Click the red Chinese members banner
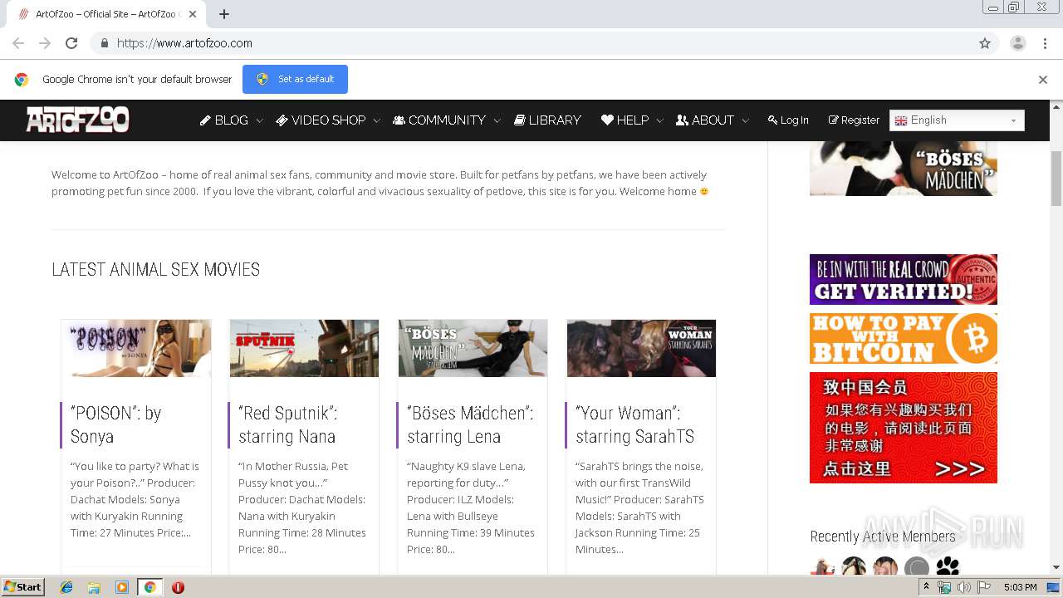The width and height of the screenshot is (1063, 598). pos(904,428)
